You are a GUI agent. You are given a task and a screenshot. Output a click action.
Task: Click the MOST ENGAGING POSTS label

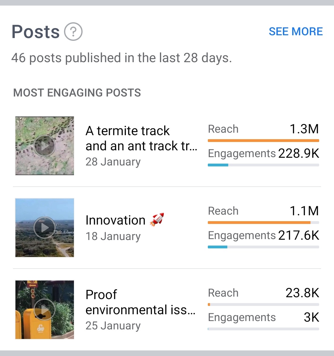click(x=77, y=92)
